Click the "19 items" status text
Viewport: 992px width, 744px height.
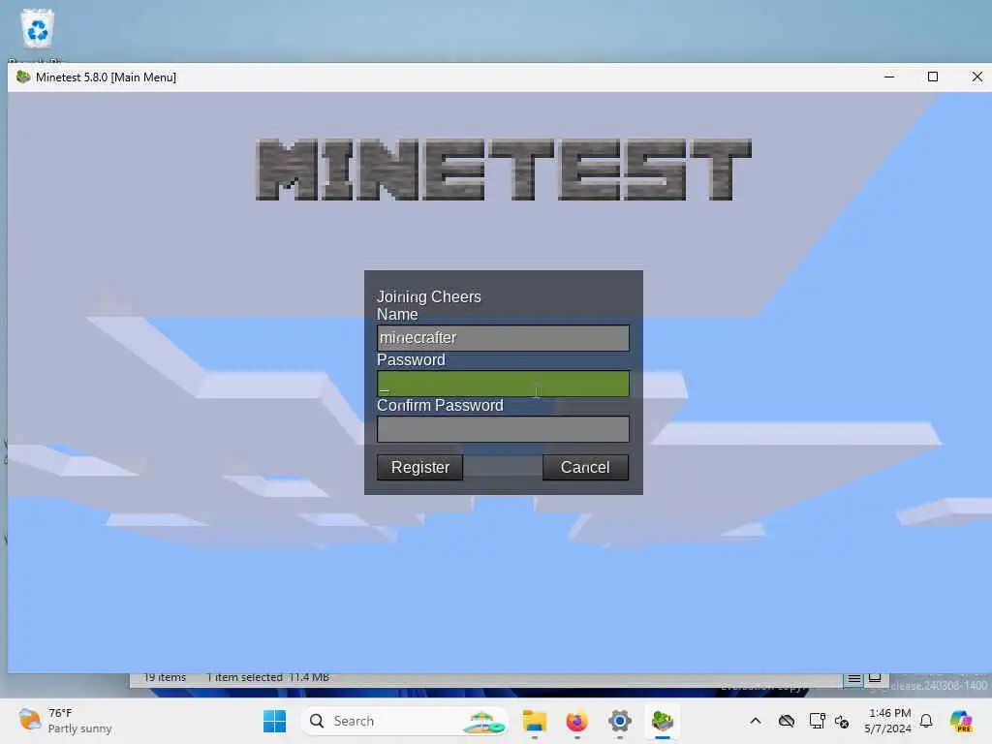coord(165,677)
